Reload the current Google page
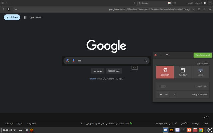Image resolution: width=213 pixels, height=133 pixels. click(199, 9)
